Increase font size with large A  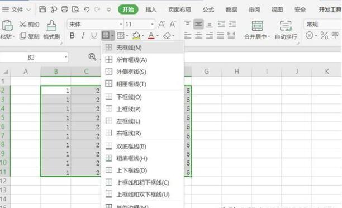pyautogui.click(x=161, y=24)
